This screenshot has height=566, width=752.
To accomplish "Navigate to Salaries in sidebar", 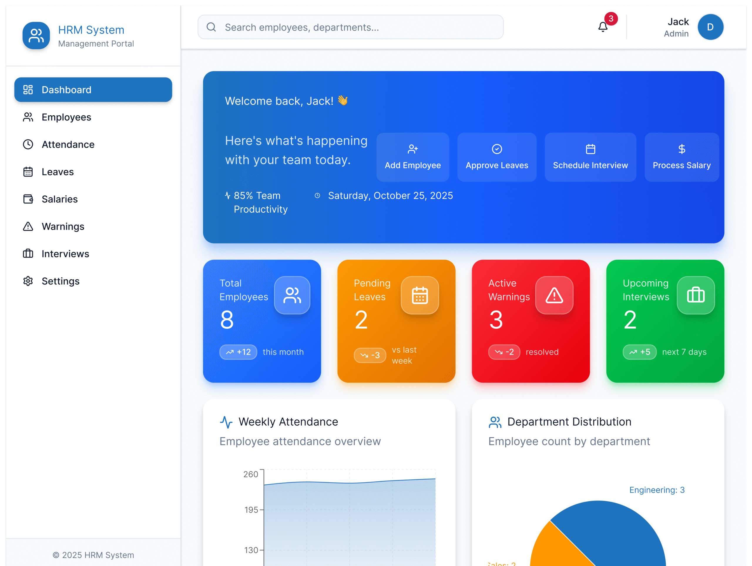I will point(60,199).
